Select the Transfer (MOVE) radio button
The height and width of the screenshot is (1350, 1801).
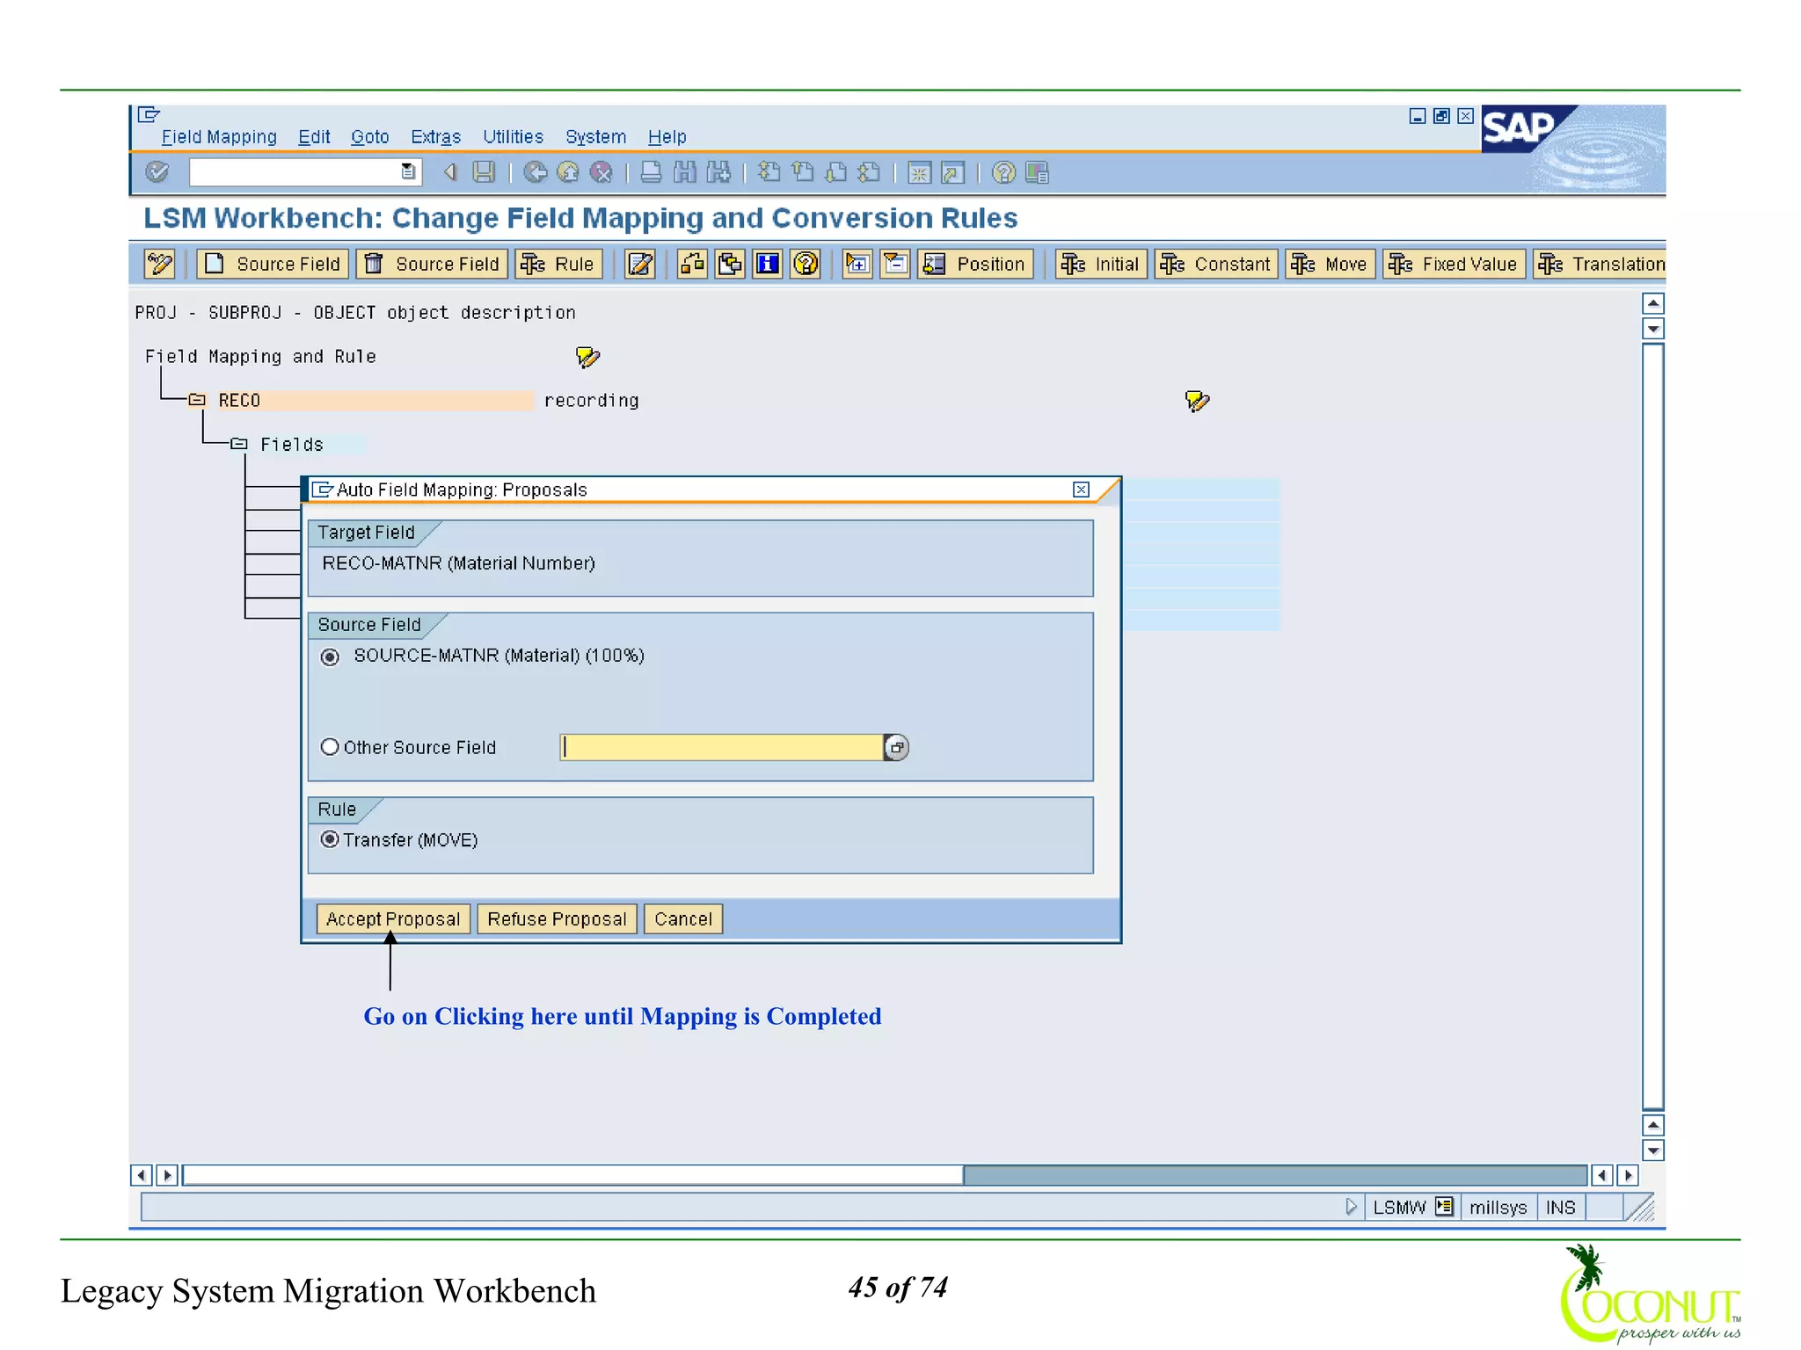click(330, 839)
